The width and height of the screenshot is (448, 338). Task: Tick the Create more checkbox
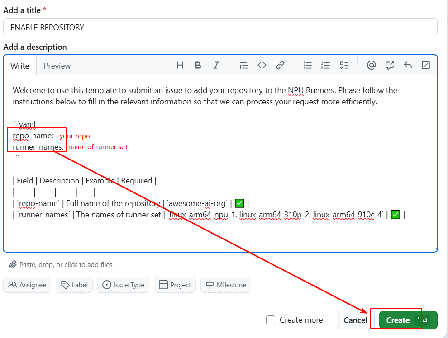click(x=271, y=320)
